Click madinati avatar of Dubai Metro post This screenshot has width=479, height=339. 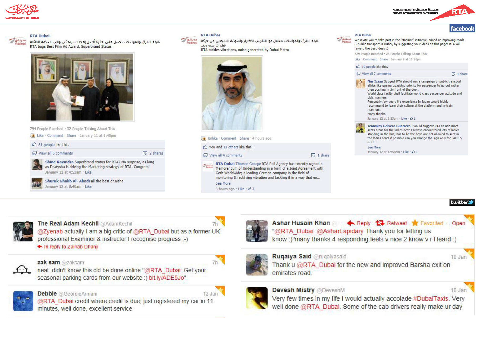point(189,40)
